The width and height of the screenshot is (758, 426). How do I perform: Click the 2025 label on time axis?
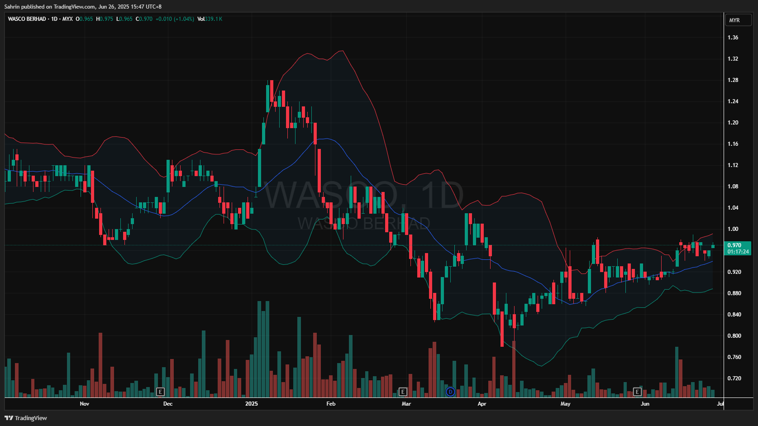tap(251, 404)
